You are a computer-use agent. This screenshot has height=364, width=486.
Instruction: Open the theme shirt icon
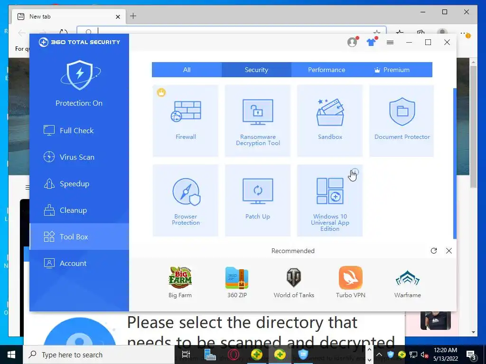[x=371, y=42]
